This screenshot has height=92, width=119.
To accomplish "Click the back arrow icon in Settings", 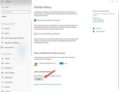I will (2, 2).
